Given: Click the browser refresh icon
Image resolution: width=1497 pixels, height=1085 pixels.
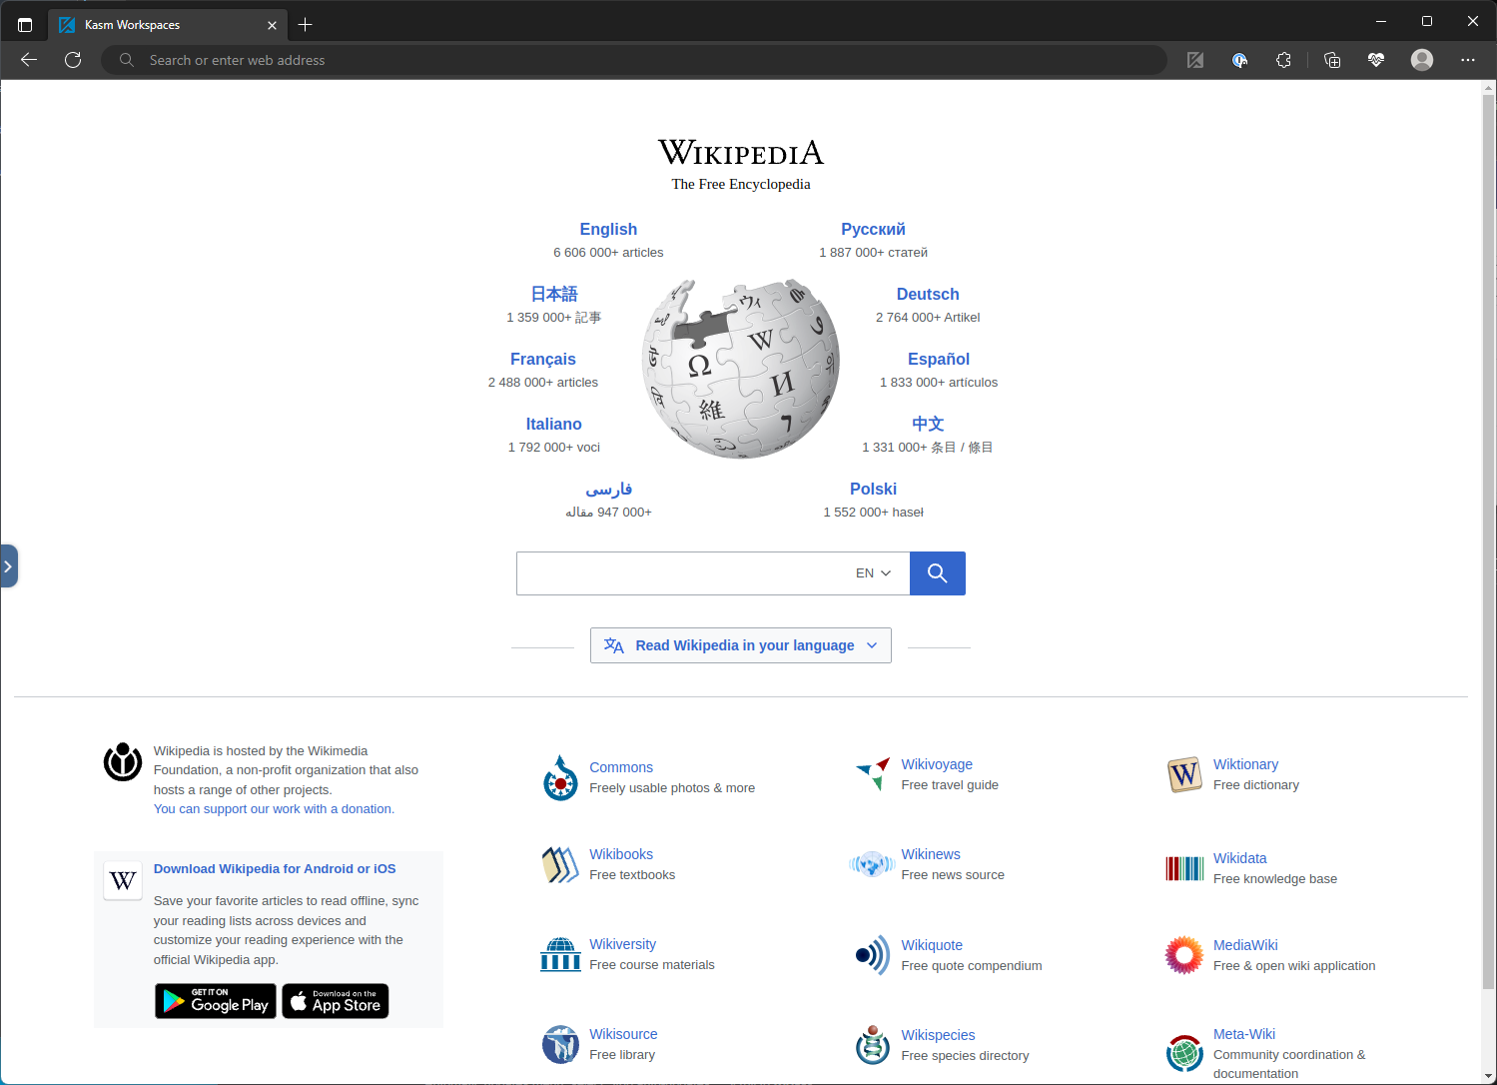Looking at the screenshot, I should [73, 60].
